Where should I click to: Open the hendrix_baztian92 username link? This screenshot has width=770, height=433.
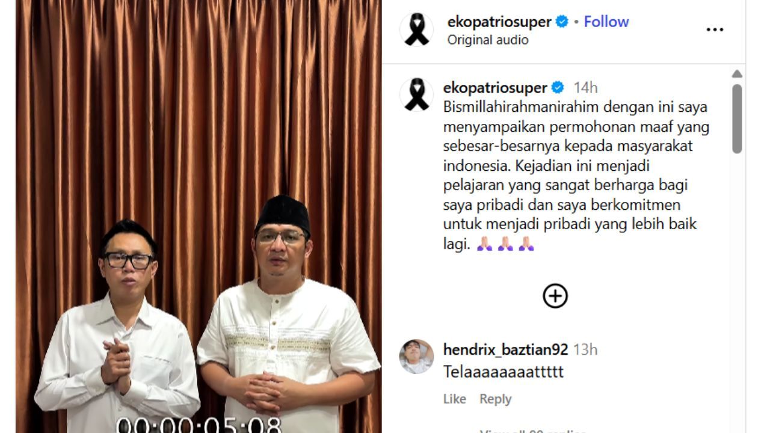tap(505, 349)
